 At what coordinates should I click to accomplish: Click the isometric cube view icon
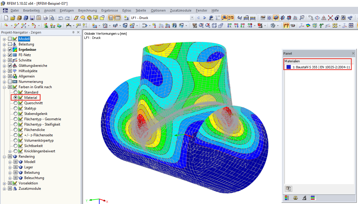[x=214, y=26]
